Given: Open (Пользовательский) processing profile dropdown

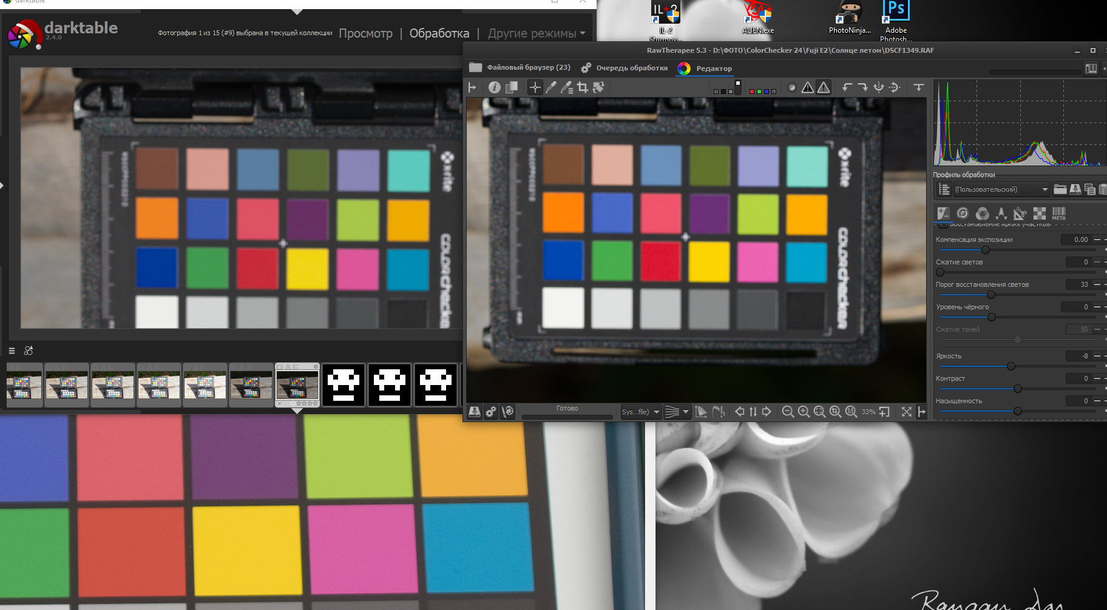Looking at the screenshot, I should [x=1001, y=189].
